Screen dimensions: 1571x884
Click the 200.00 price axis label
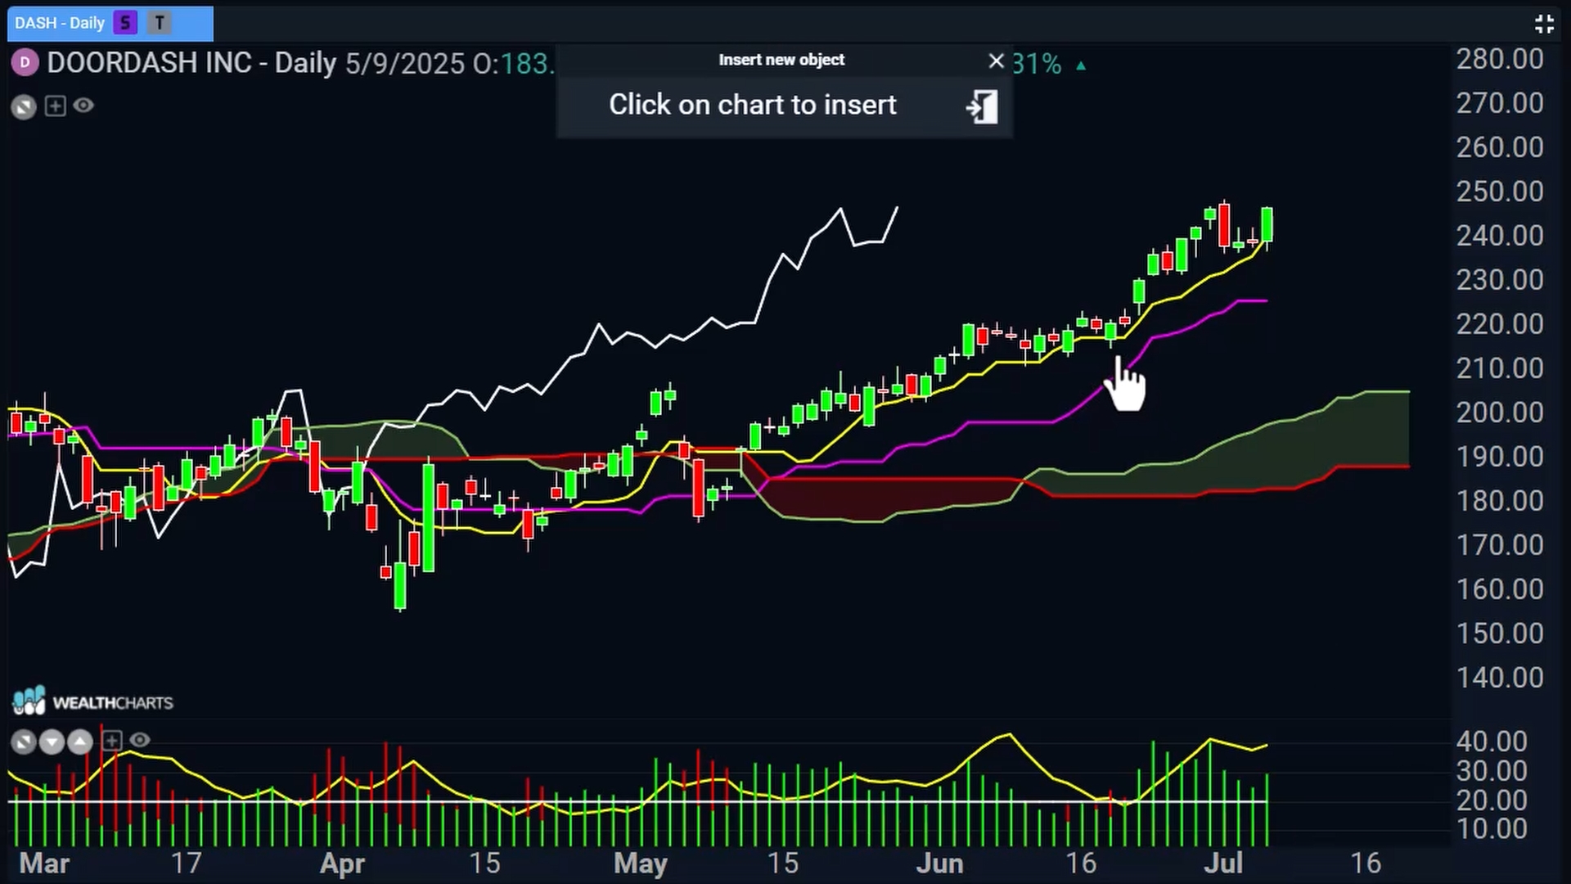[x=1499, y=413]
